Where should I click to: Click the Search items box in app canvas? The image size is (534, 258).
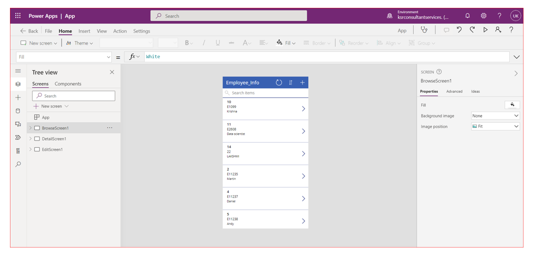click(x=265, y=93)
